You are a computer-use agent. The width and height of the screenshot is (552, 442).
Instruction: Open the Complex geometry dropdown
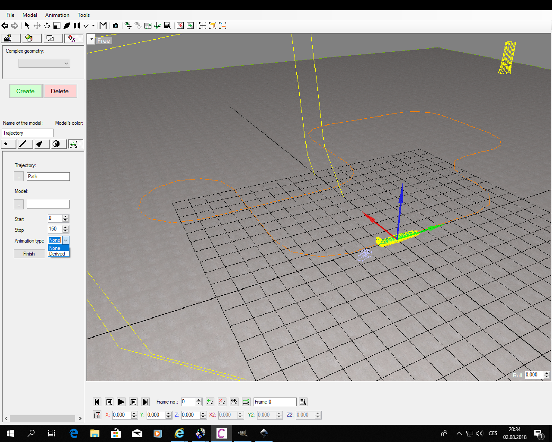click(44, 63)
